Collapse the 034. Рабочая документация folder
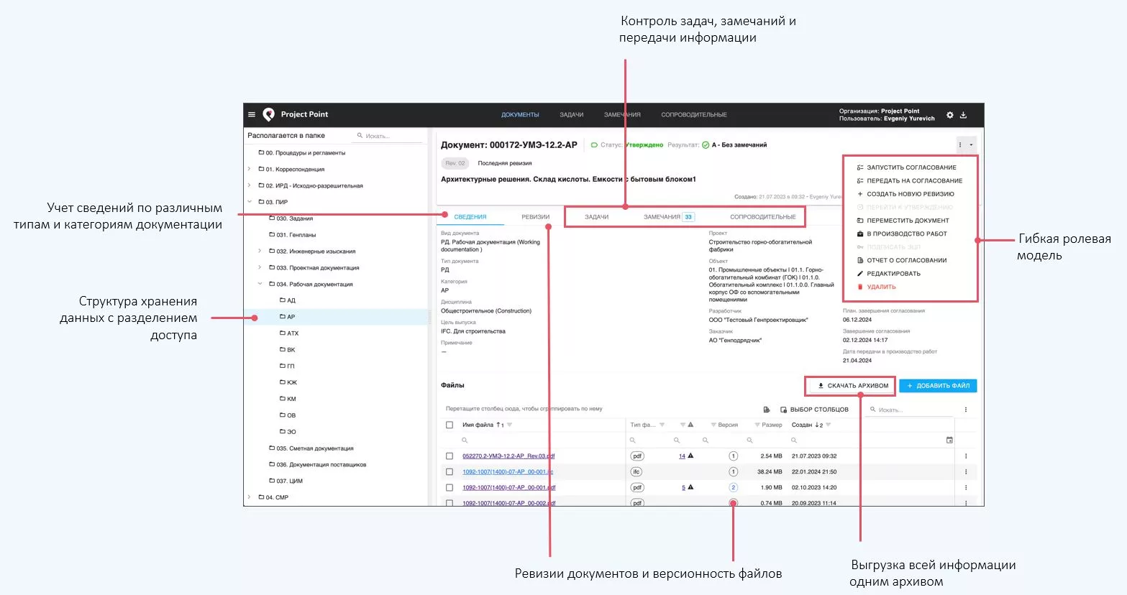The height and width of the screenshot is (595, 1127). coord(260,284)
